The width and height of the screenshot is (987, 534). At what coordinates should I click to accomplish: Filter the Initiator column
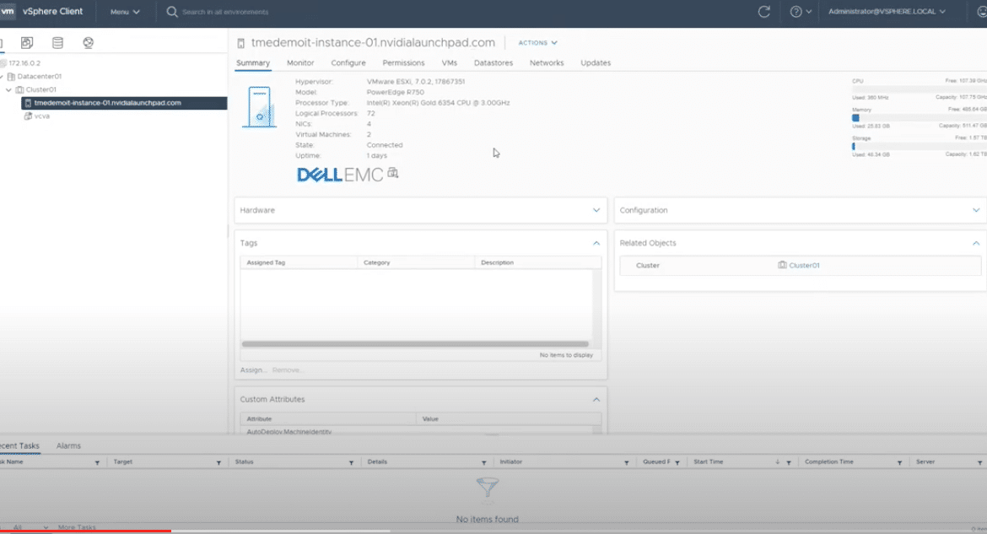point(626,463)
